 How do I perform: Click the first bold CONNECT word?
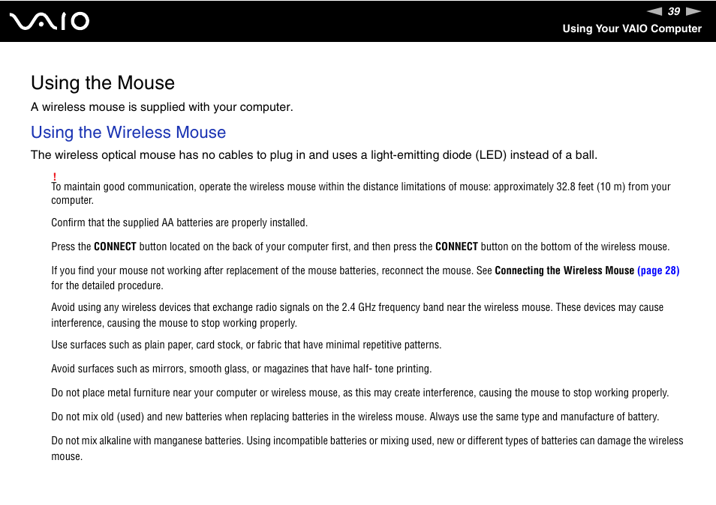pos(115,247)
